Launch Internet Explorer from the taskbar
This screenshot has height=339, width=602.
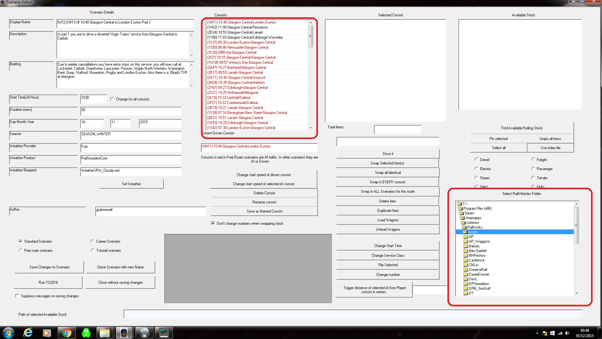coord(28,333)
